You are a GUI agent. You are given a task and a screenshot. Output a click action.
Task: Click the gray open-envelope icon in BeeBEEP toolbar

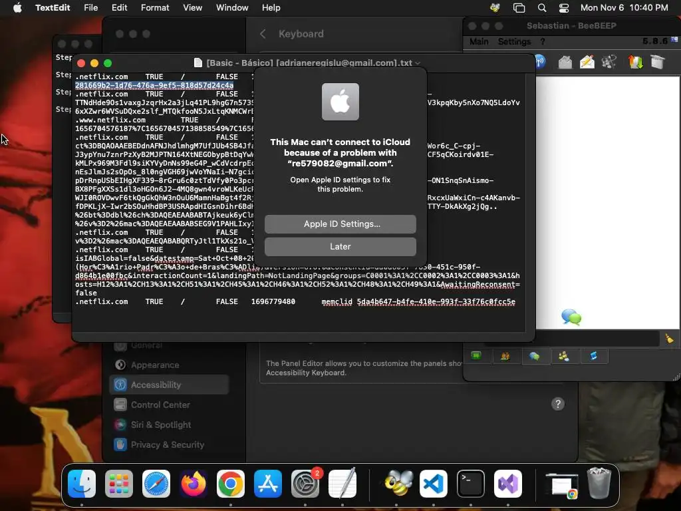click(565, 62)
